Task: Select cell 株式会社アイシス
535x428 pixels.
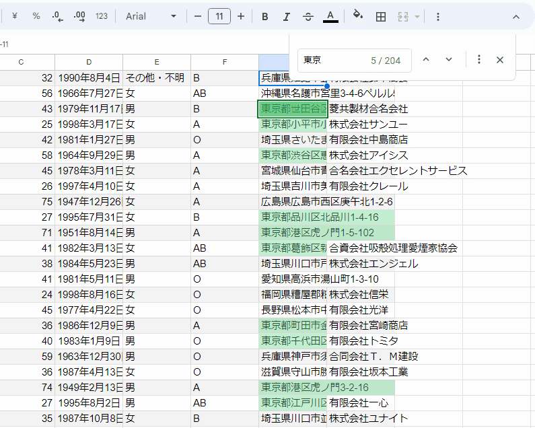Action: pos(361,155)
